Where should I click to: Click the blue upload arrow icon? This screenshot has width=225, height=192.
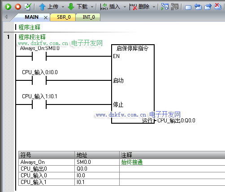tap(42, 7)
